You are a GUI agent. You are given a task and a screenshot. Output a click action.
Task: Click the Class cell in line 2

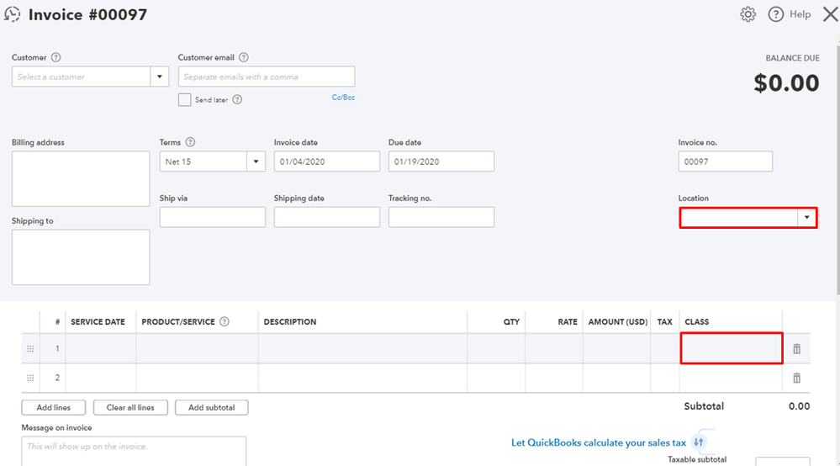click(731, 378)
